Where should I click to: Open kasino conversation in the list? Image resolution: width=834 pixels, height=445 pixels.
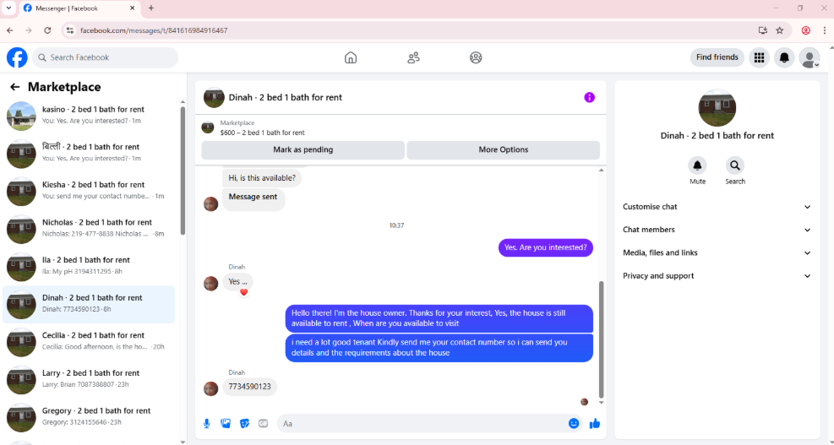pyautogui.click(x=90, y=116)
